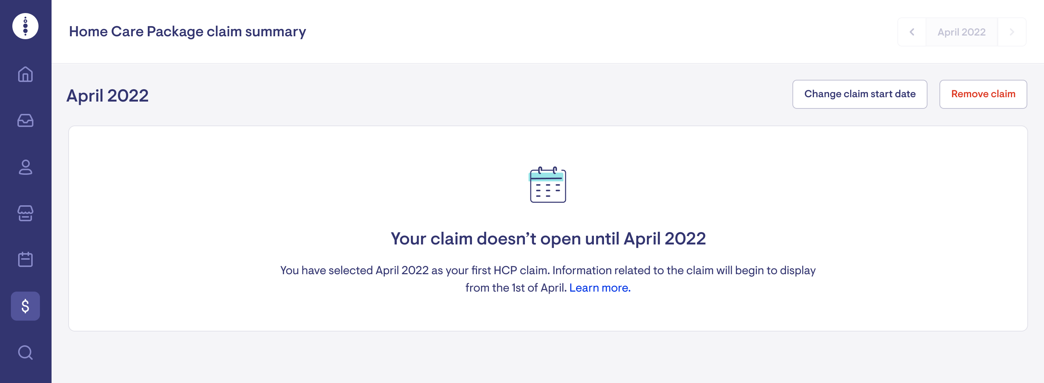Open the Inbox tray icon
Image resolution: width=1044 pixels, height=383 pixels.
[25, 121]
